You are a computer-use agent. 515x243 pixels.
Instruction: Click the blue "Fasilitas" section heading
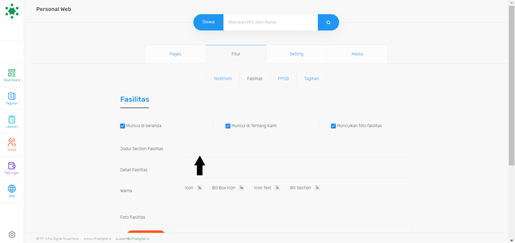[135, 99]
